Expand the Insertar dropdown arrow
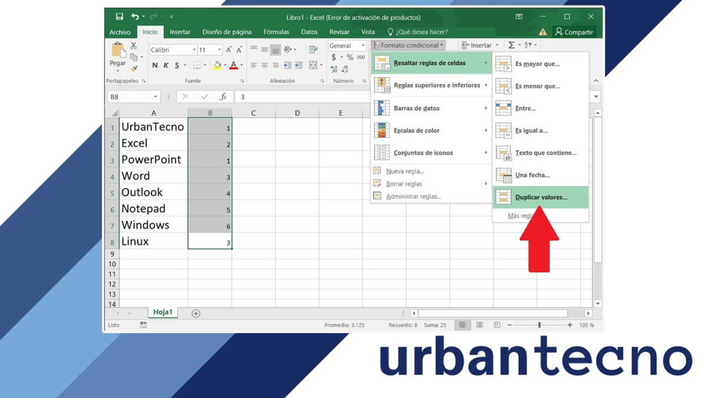Screen dimensions: 707x398 click(x=497, y=45)
